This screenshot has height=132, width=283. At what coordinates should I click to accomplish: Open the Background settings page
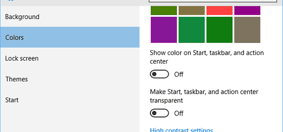click(22, 17)
